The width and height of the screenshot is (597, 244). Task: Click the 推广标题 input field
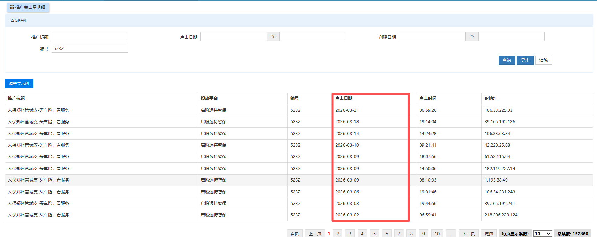coord(90,37)
